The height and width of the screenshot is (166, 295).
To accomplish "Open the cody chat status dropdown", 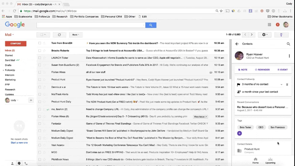I will pos(18,100).
